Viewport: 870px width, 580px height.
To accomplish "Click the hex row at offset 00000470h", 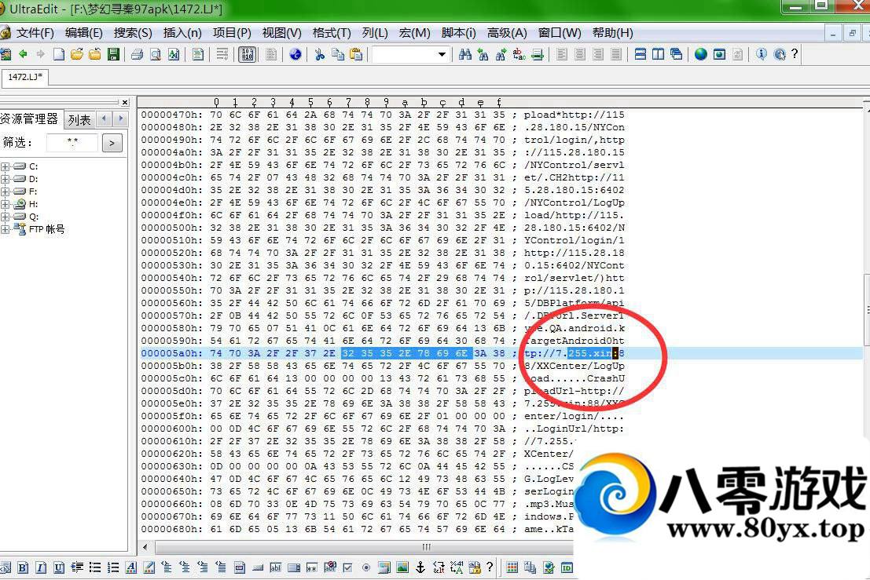I will (x=383, y=115).
